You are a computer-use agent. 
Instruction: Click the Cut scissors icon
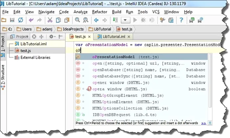coord(50,20)
